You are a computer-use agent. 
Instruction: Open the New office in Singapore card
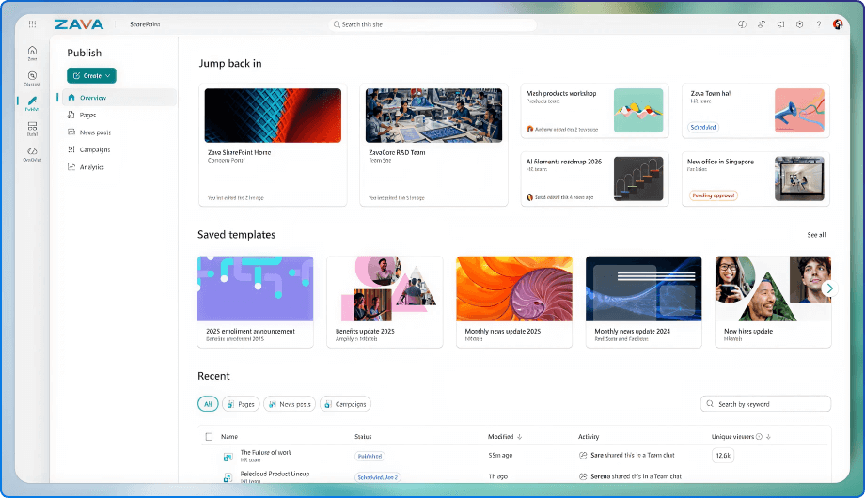pos(756,179)
